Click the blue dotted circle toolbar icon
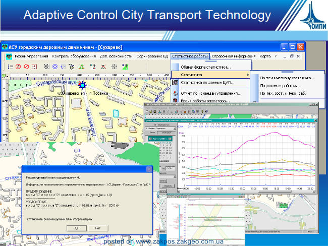 (x=55, y=67)
